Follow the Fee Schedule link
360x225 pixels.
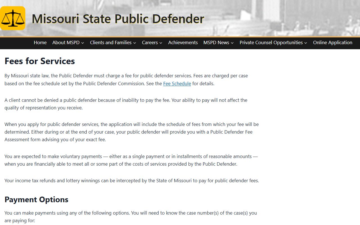pos(177,84)
